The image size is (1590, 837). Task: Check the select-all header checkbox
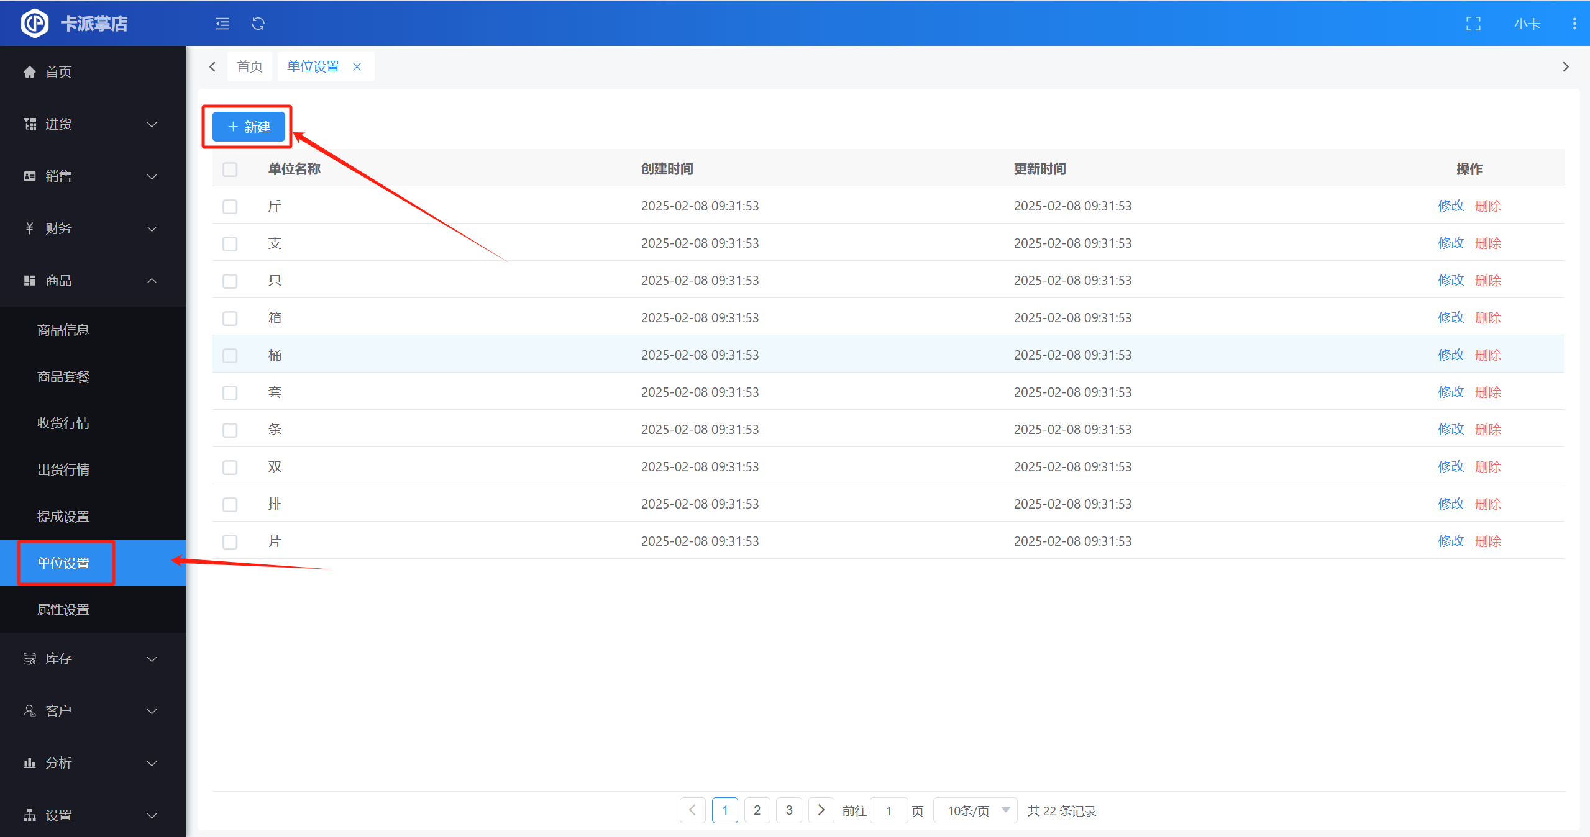click(x=230, y=169)
